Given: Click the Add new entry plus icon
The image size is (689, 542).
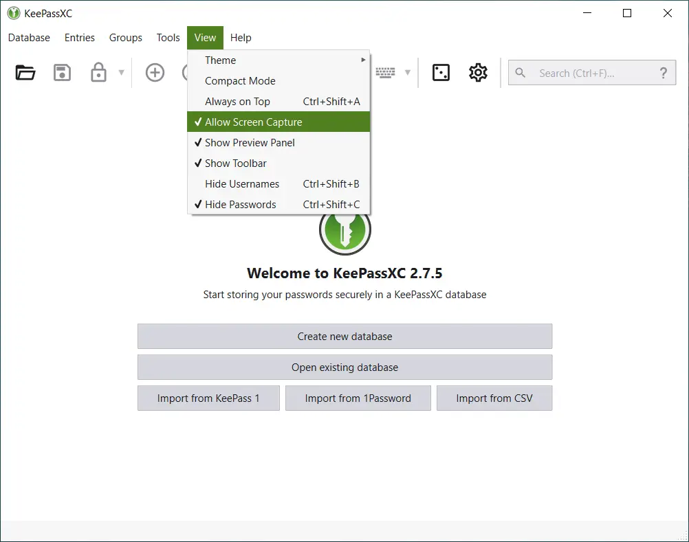Looking at the screenshot, I should tap(155, 72).
